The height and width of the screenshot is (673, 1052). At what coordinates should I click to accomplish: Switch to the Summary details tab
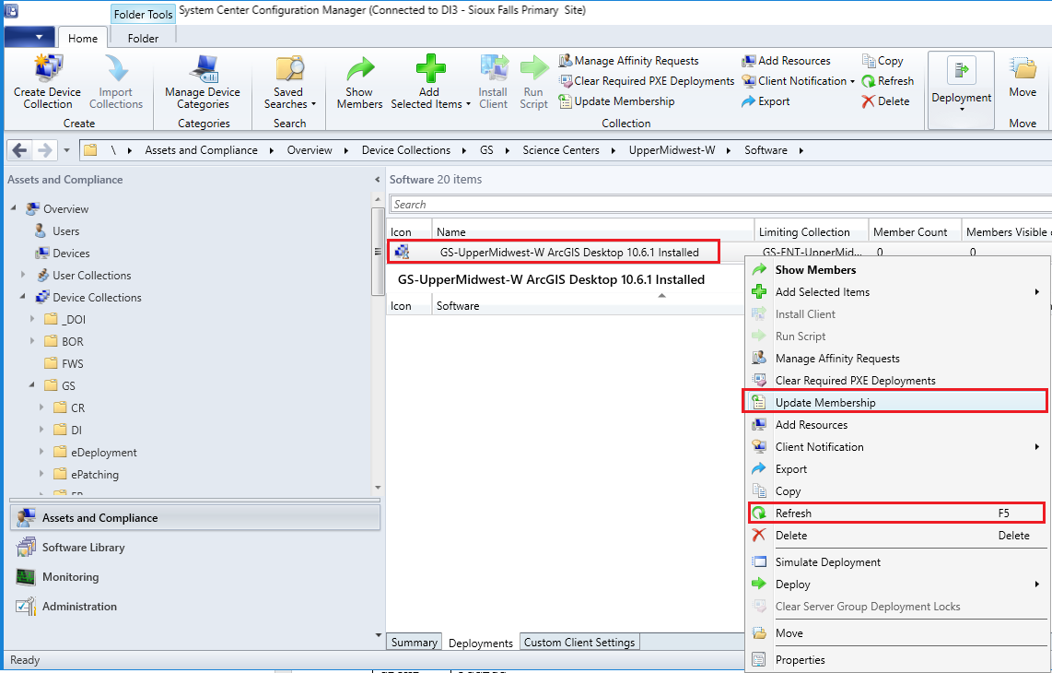click(x=414, y=642)
